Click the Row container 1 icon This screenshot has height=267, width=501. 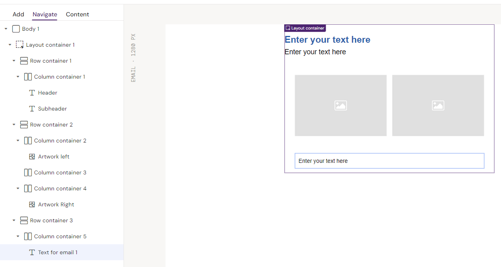point(24,61)
